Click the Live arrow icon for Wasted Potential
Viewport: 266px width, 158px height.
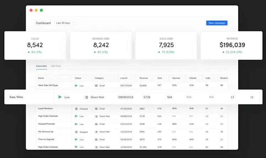(x=76, y=124)
